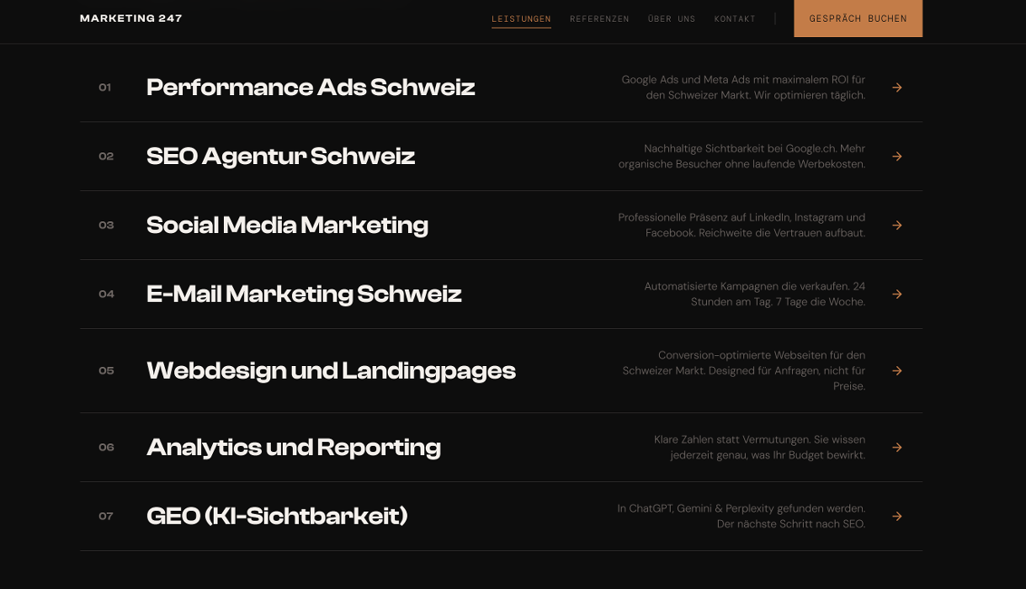Select the Analytics und Reporting arrow icon

tap(896, 447)
